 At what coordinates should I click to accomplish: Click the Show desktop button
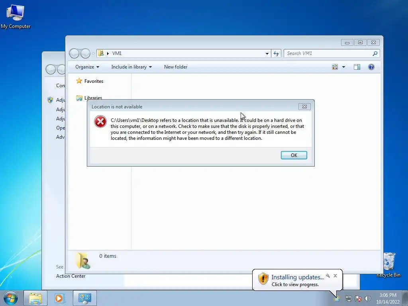[405, 298]
